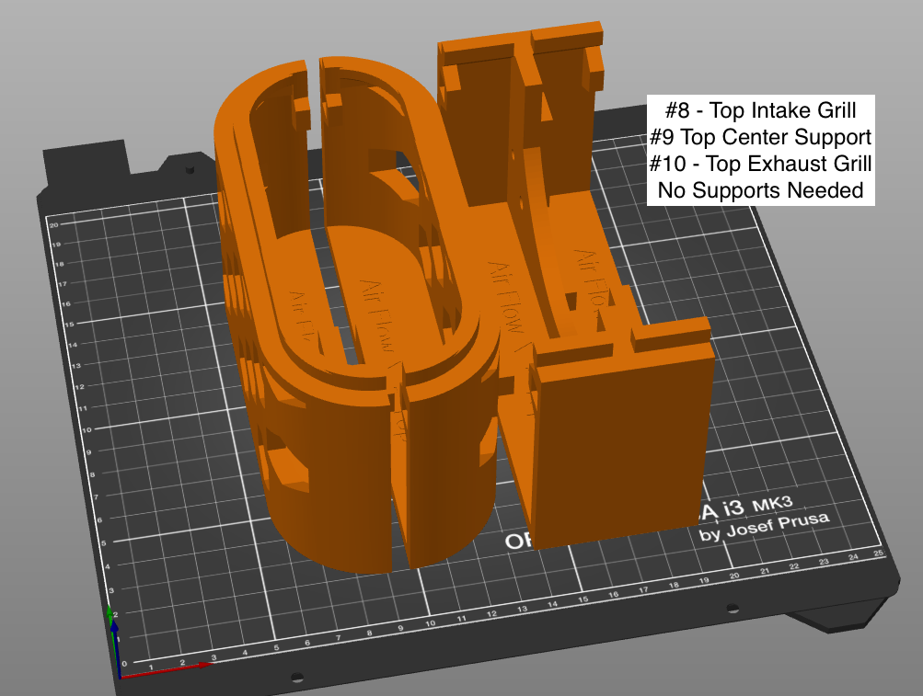Click the round mounting hole on the heatbed
The width and height of the screenshot is (923, 696).
[733, 608]
